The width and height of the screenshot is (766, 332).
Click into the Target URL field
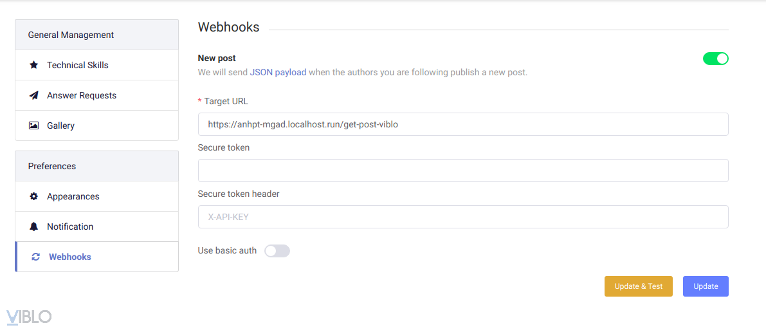pyautogui.click(x=463, y=124)
